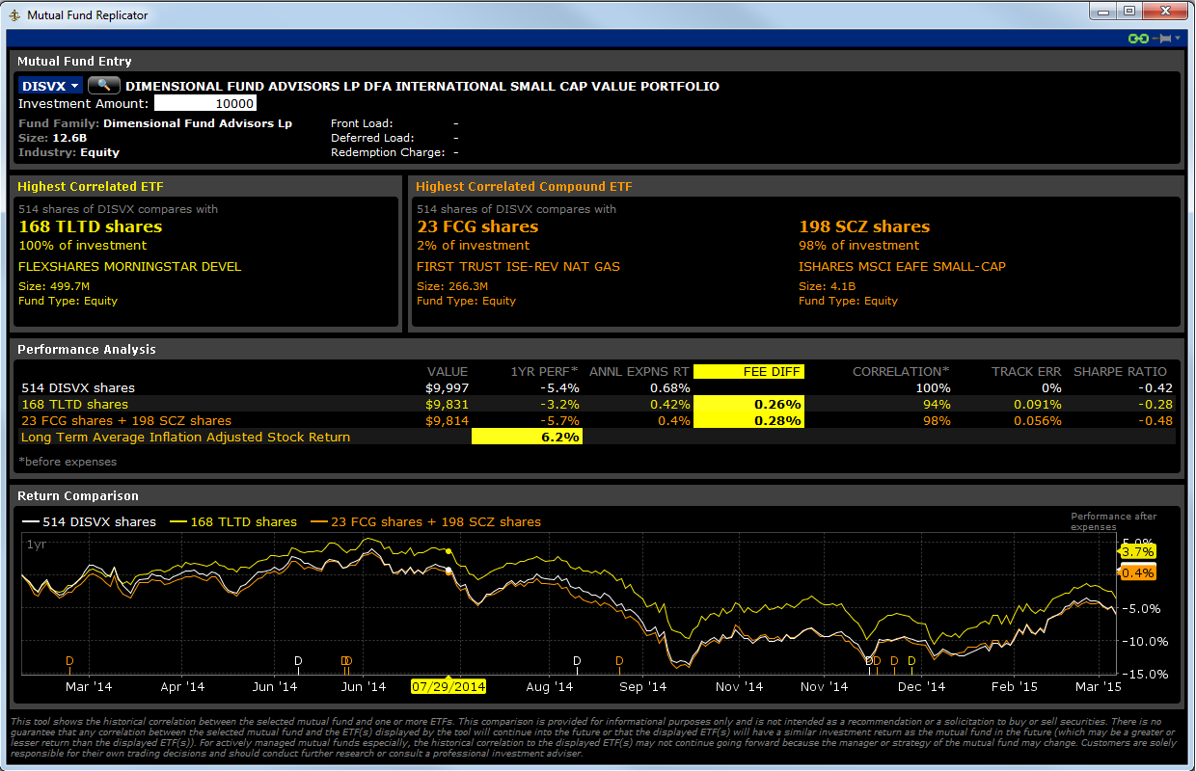Click the Investment Amount input field

(x=205, y=104)
